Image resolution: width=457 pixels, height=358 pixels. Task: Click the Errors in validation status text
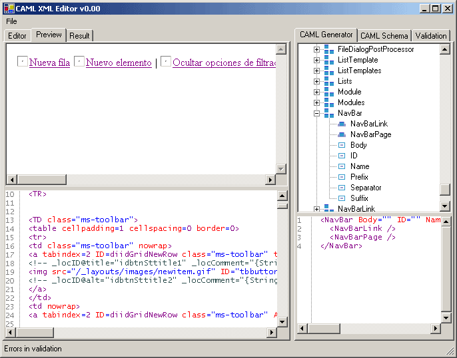(33, 349)
